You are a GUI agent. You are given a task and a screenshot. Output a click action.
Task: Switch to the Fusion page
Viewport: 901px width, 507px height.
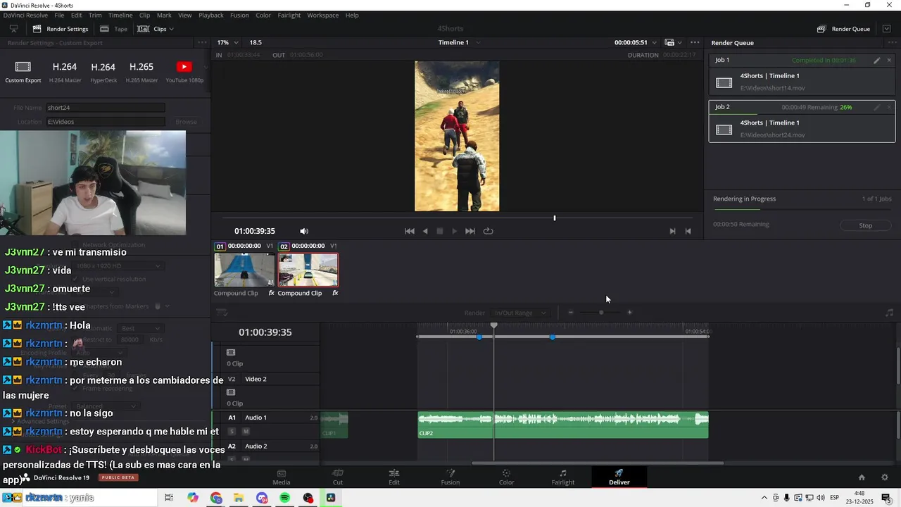click(x=450, y=477)
